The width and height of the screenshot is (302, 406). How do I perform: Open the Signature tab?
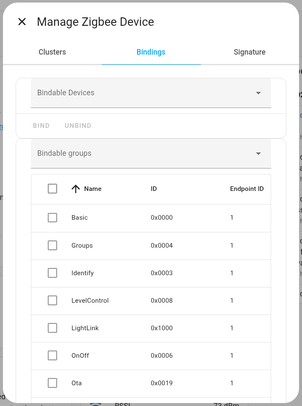coord(250,52)
